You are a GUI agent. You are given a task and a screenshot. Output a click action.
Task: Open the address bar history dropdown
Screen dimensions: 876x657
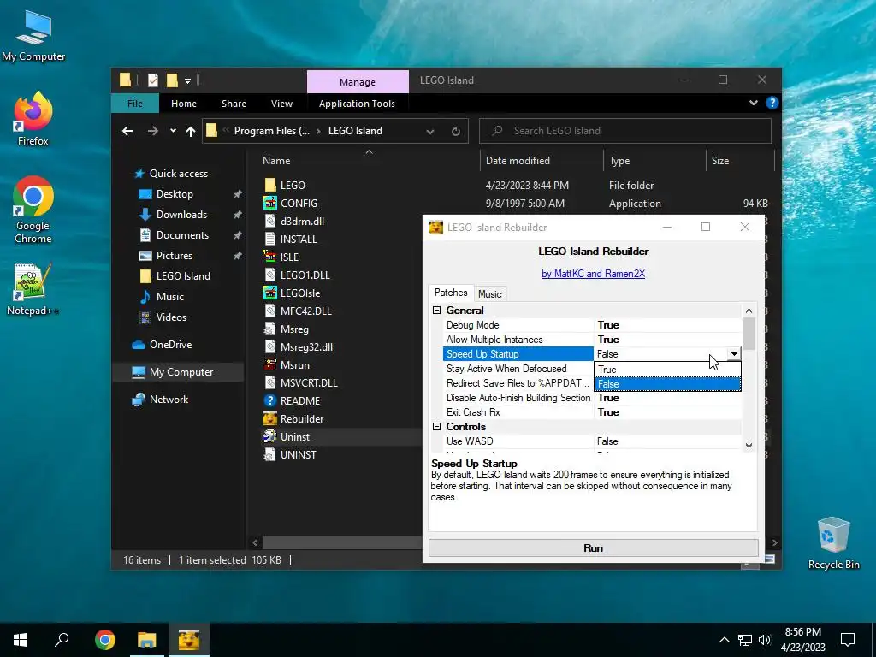pos(430,131)
